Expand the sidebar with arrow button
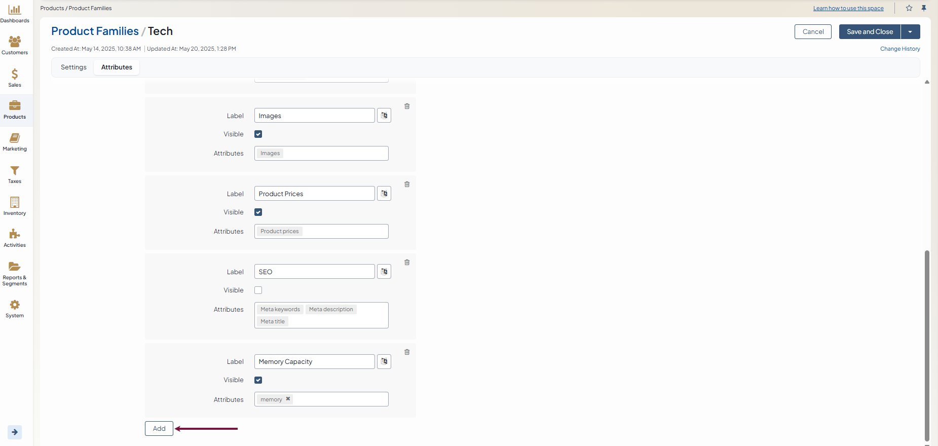The width and height of the screenshot is (938, 446). tap(15, 432)
